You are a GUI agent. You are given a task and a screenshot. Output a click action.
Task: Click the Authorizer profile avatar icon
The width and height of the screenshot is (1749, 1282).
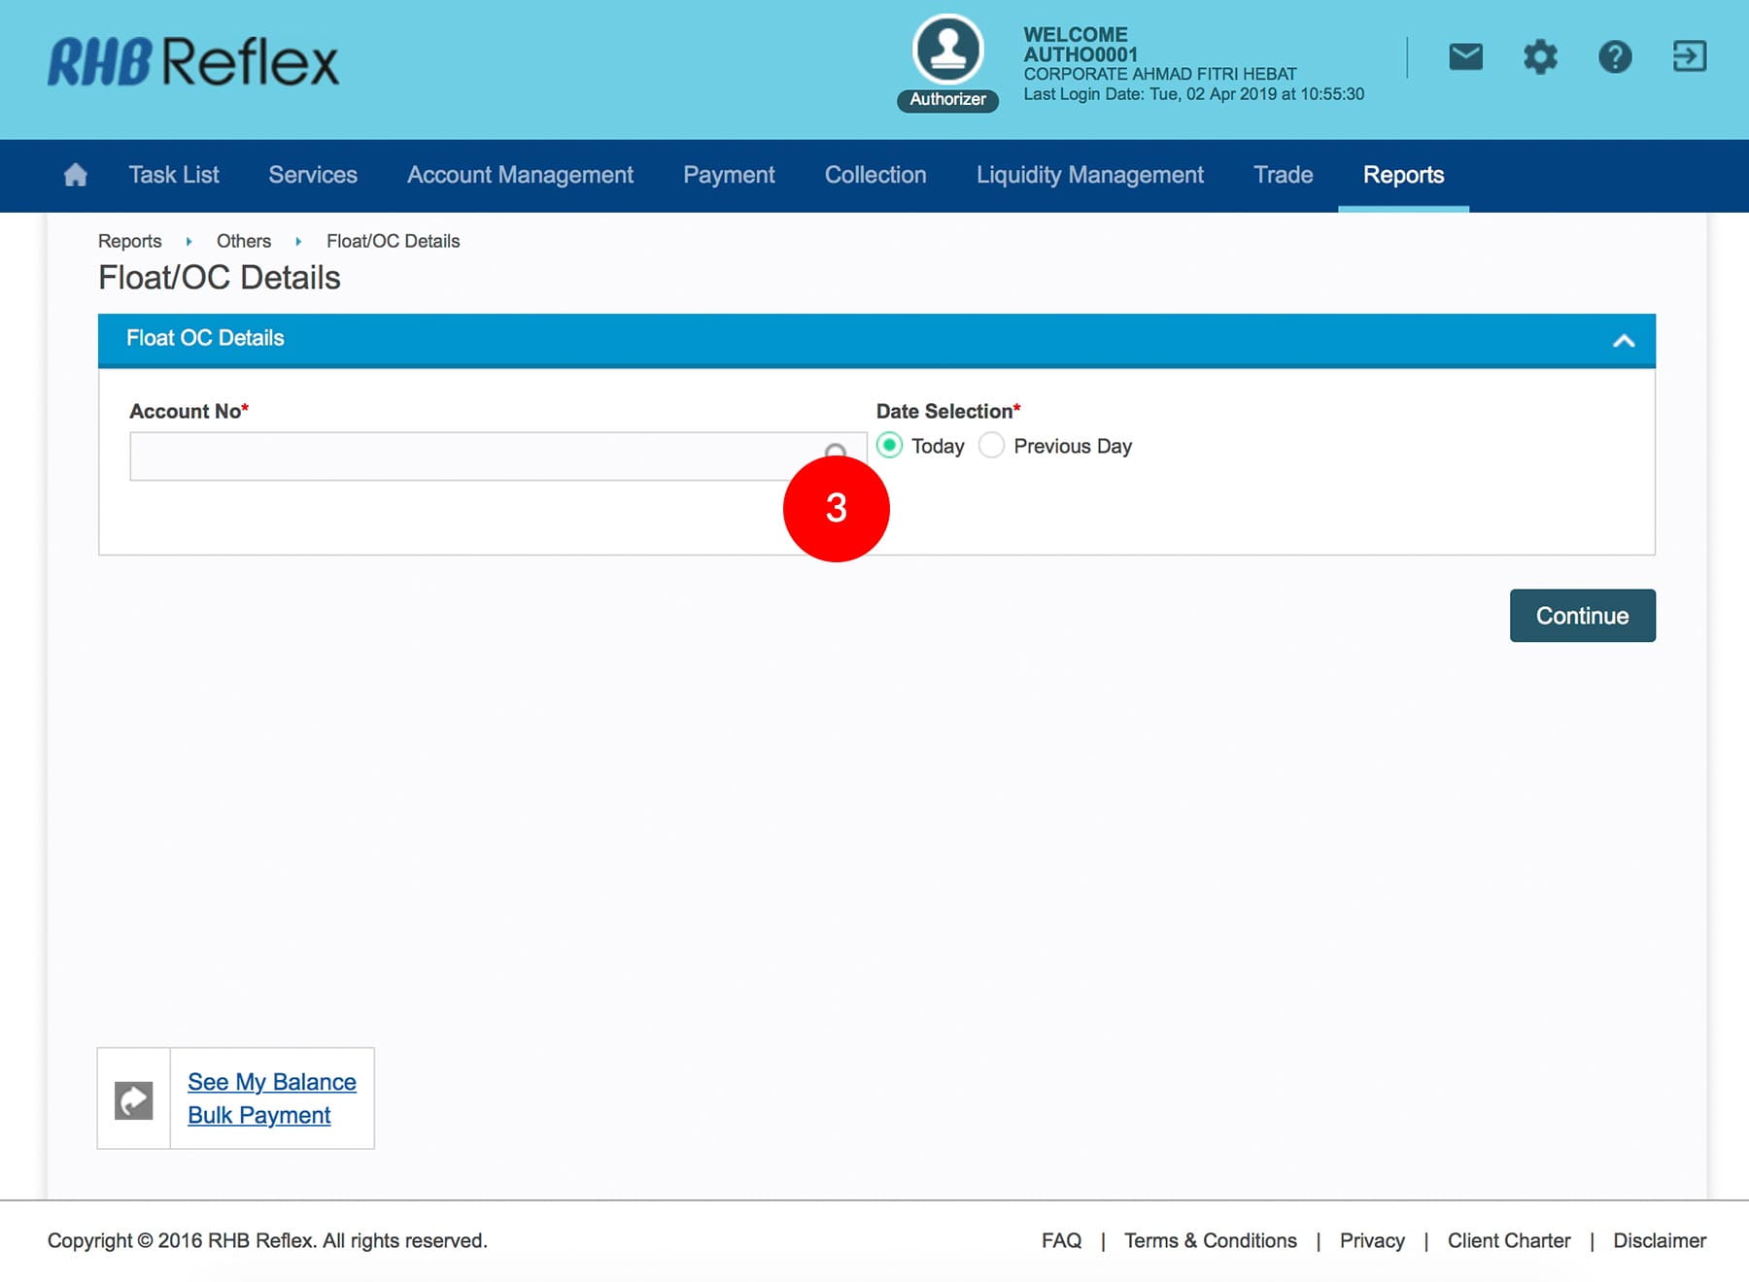pyautogui.click(x=947, y=51)
